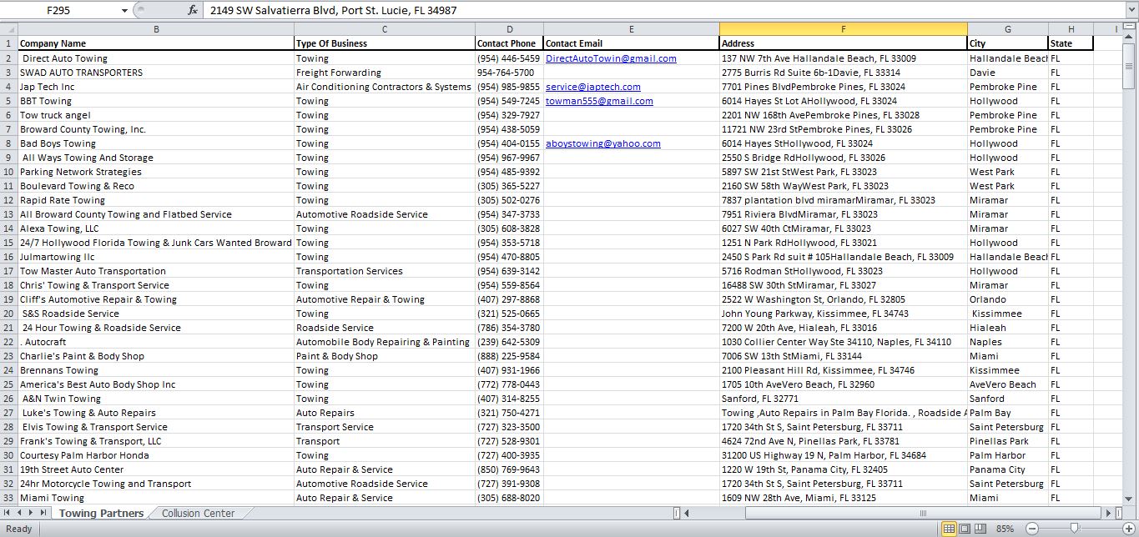Open DirectAutoTowin@gmail.com email link
The width and height of the screenshot is (1139, 537).
611,58
